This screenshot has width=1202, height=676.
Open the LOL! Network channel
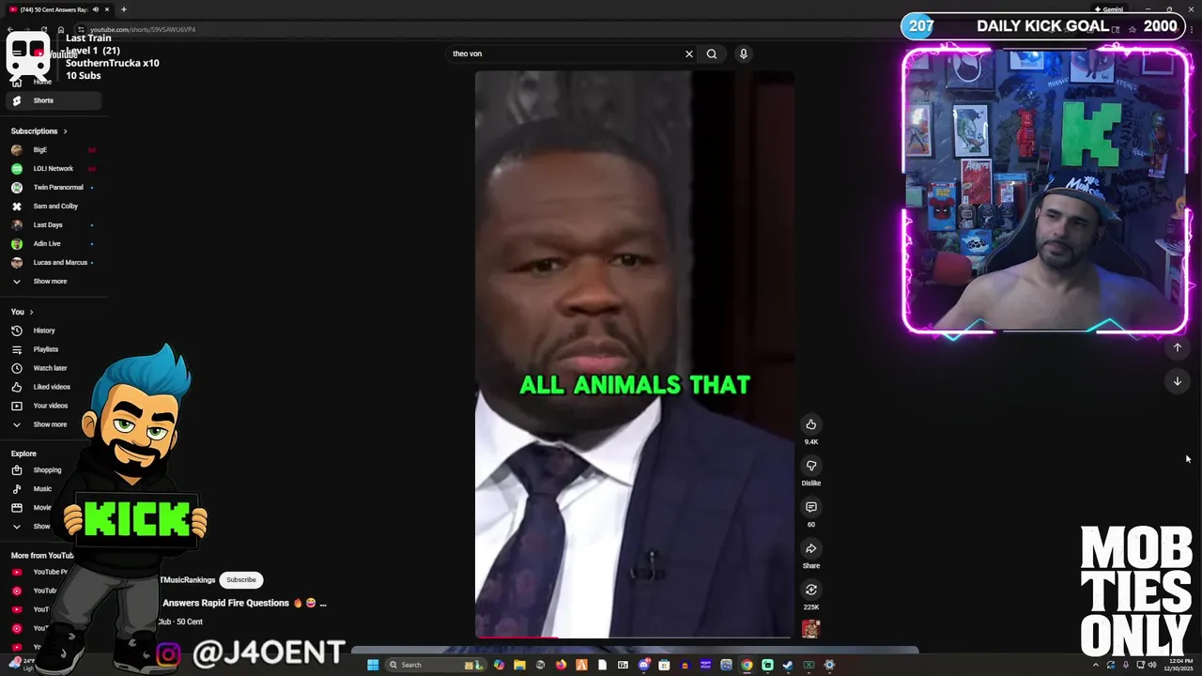pyautogui.click(x=53, y=169)
